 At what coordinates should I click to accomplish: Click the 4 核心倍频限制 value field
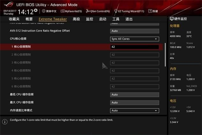point(135,71)
